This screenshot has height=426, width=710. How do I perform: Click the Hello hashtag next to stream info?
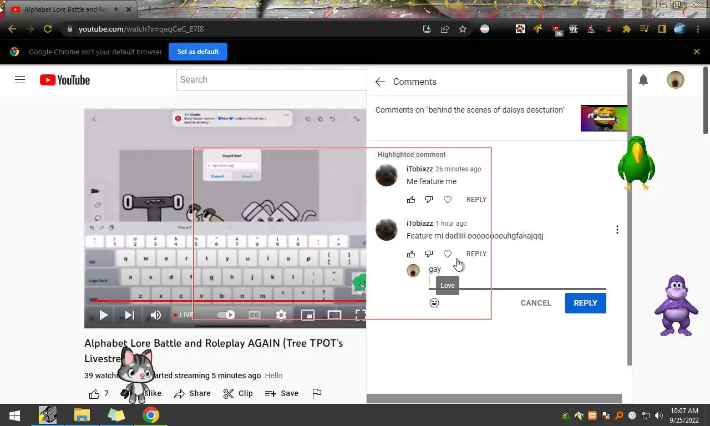pos(273,376)
